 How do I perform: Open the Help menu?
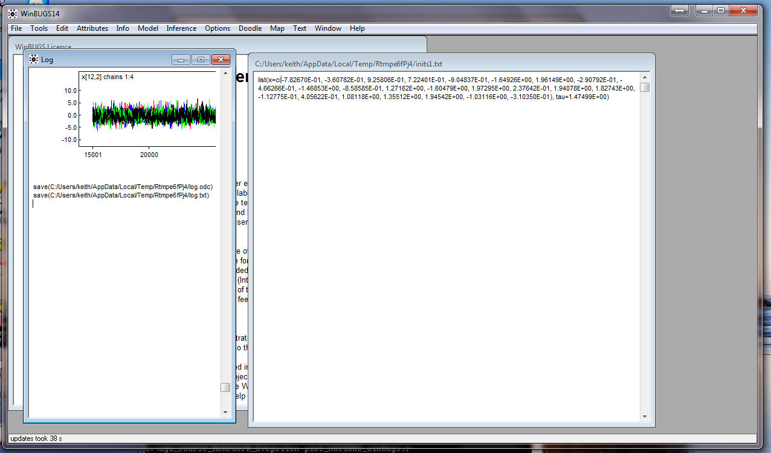pyautogui.click(x=357, y=28)
